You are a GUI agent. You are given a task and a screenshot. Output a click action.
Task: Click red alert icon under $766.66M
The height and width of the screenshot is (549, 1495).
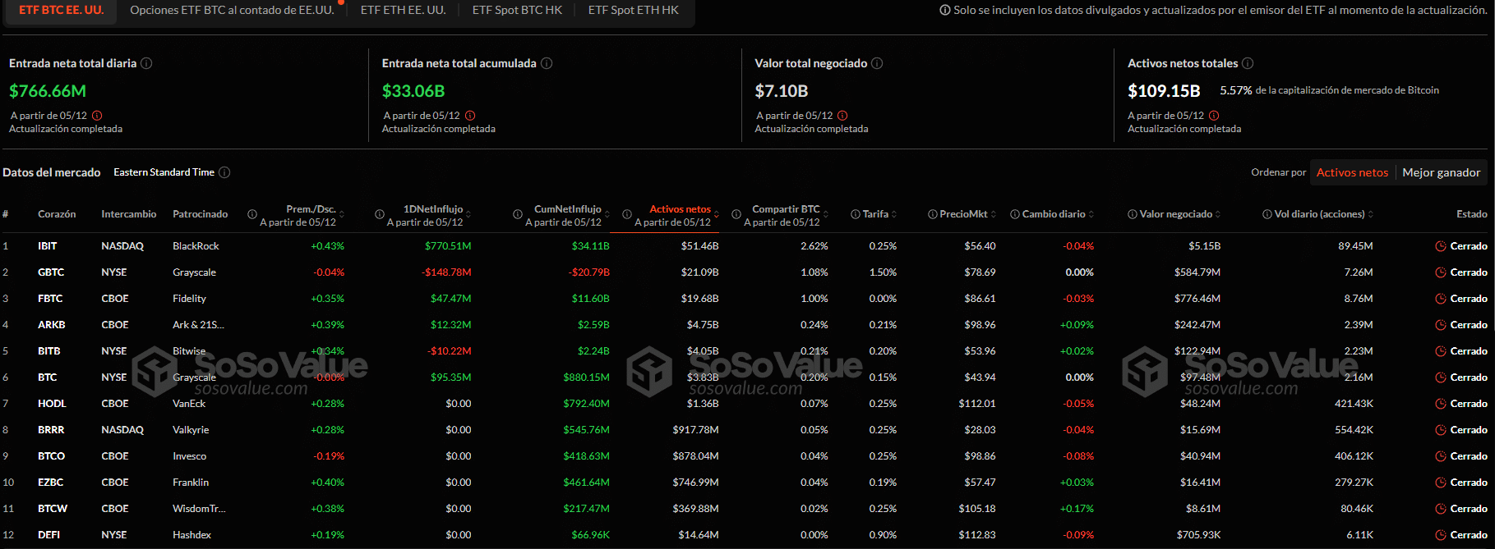tap(97, 116)
